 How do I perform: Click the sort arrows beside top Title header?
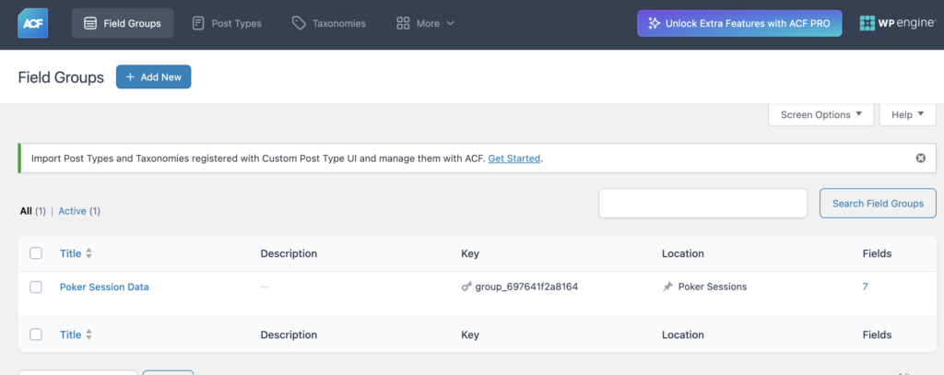point(89,254)
